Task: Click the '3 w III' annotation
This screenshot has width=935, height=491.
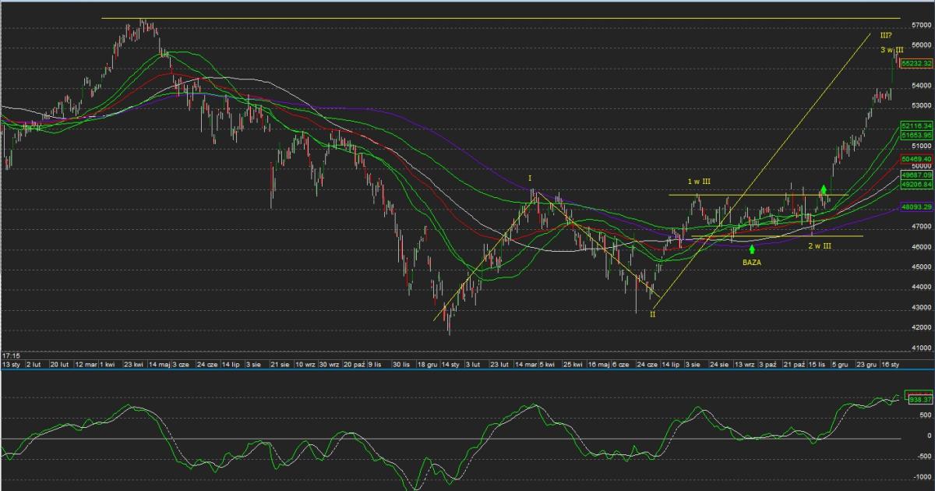Action: pos(891,50)
